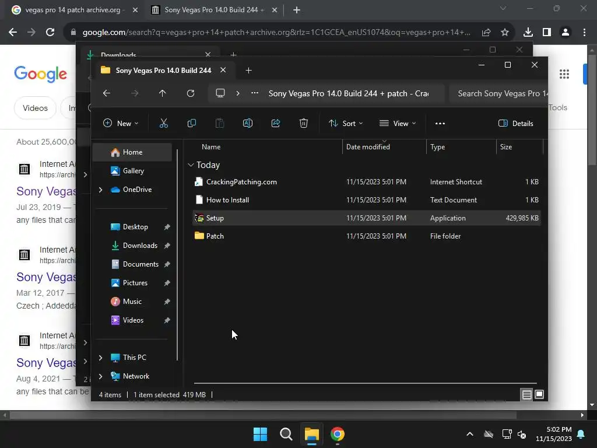597x448 pixels.
Task: Switch to details list view icon in status bar
Action: pyautogui.click(x=526, y=395)
